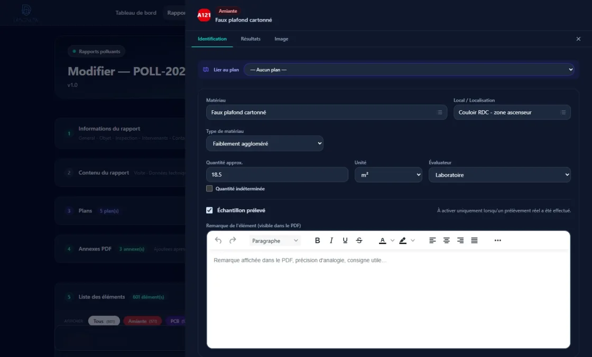Click the map icon next to Lier au plan
This screenshot has width=592, height=357.
coord(206,70)
